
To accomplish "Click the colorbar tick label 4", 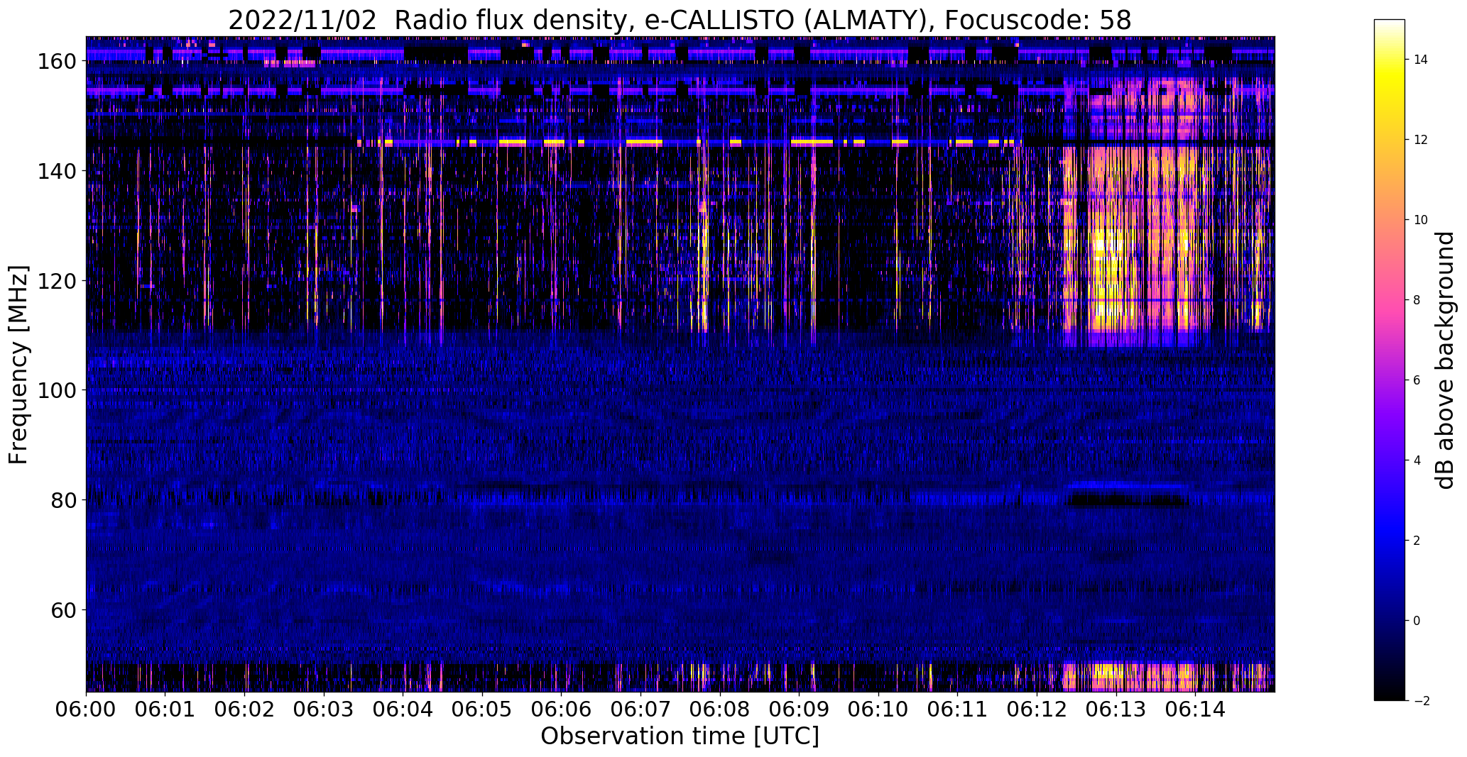I will [x=1417, y=460].
